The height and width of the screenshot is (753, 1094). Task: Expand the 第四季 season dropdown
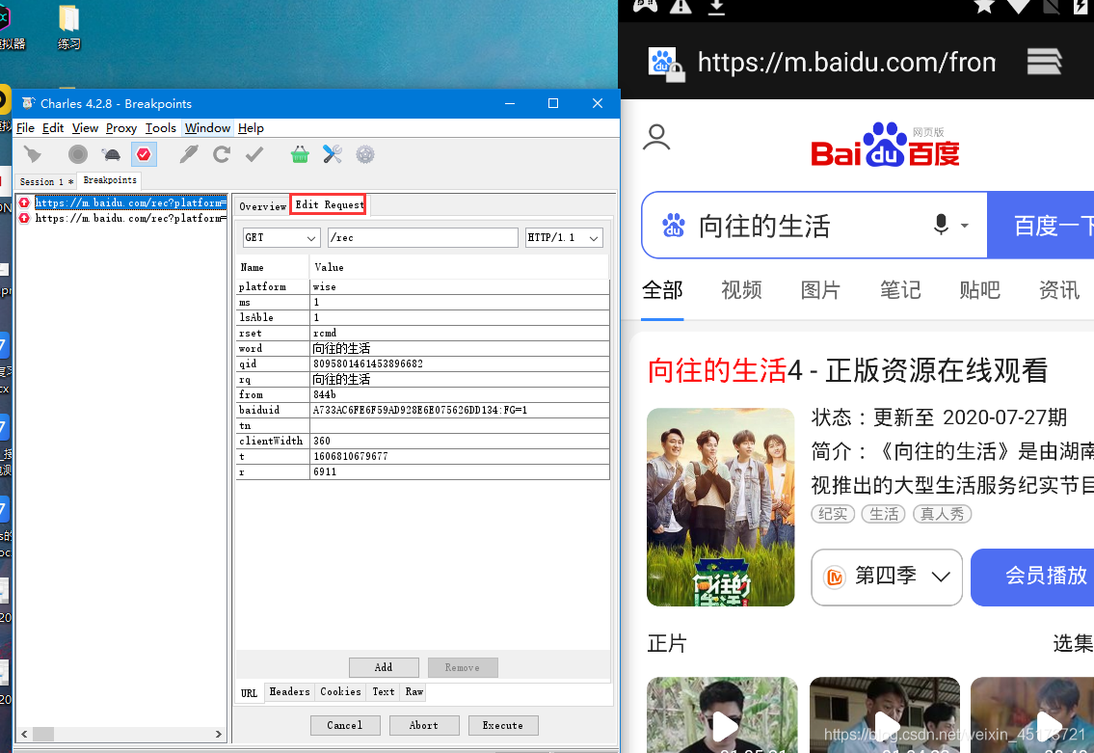click(x=887, y=578)
